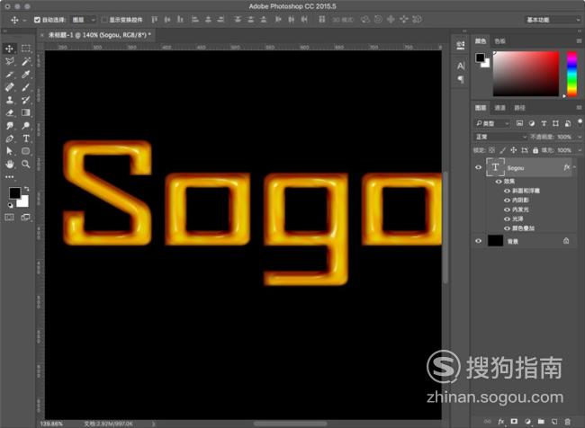Click the Add layer mask icon
This screenshot has height=428, width=585.
tap(514, 422)
